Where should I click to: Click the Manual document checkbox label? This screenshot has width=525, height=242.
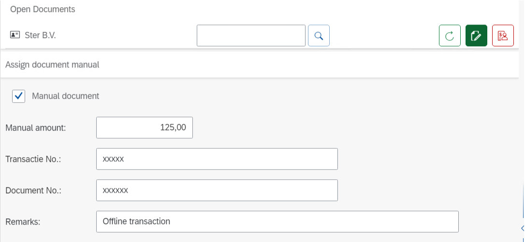coord(65,96)
